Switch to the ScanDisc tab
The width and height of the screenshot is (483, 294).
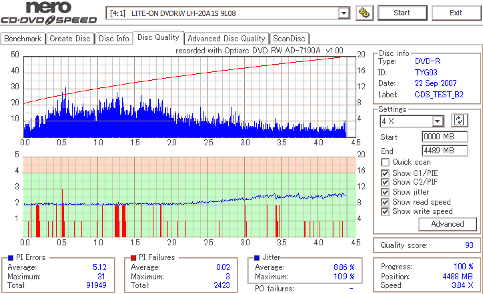(x=289, y=39)
